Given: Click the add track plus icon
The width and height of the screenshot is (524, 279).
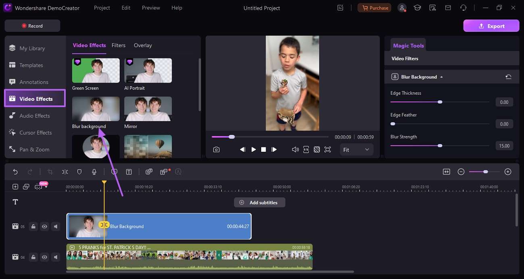Looking at the screenshot, I should 15,187.
